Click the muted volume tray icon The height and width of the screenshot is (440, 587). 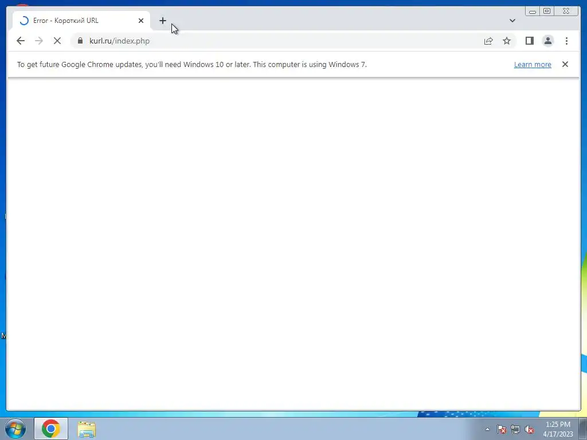click(529, 429)
